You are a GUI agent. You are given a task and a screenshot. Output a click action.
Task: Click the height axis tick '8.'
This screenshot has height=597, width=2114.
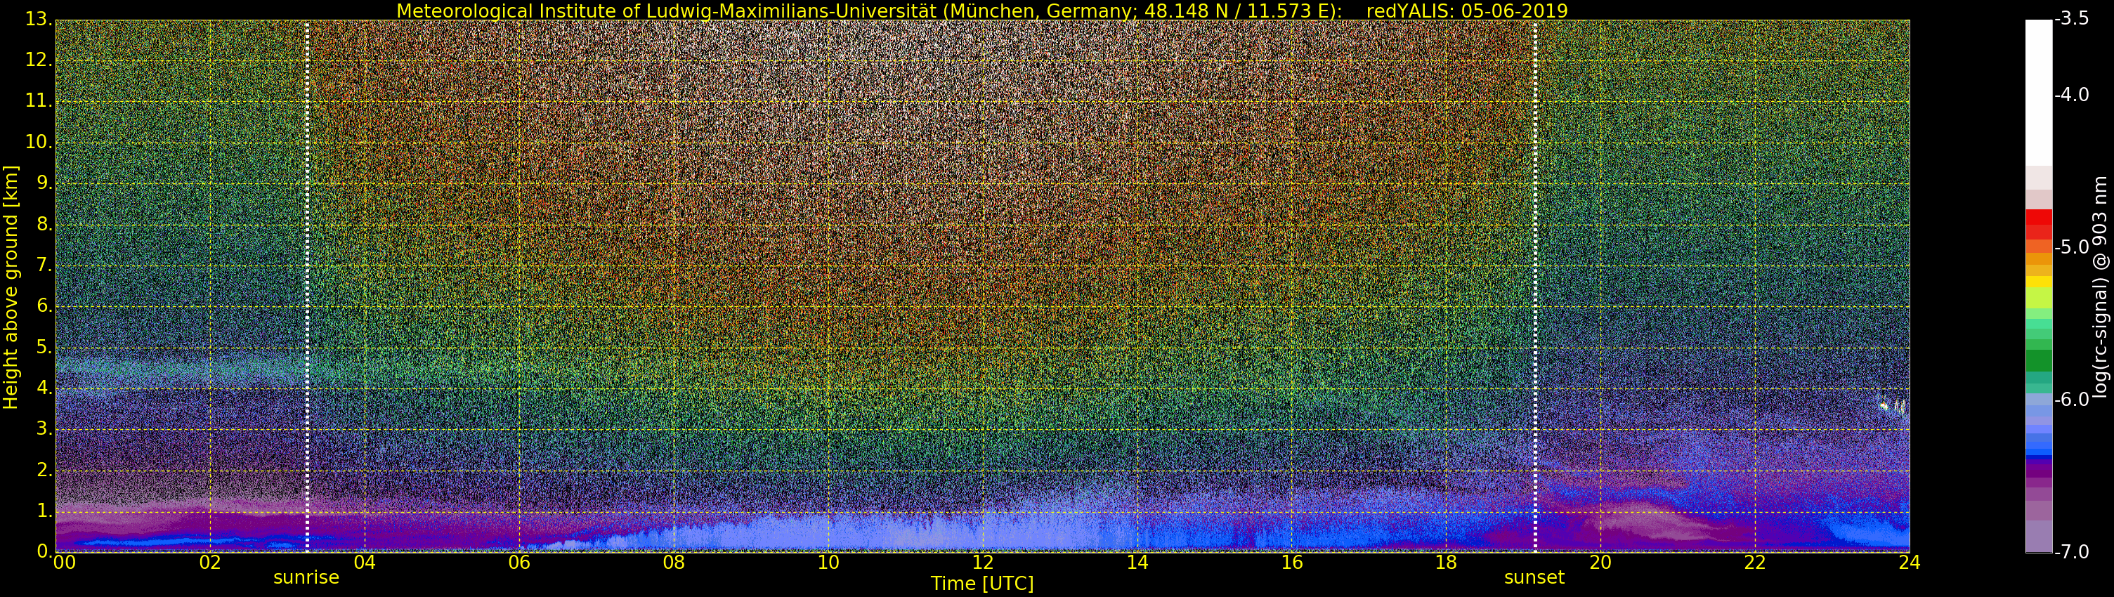tap(44, 224)
